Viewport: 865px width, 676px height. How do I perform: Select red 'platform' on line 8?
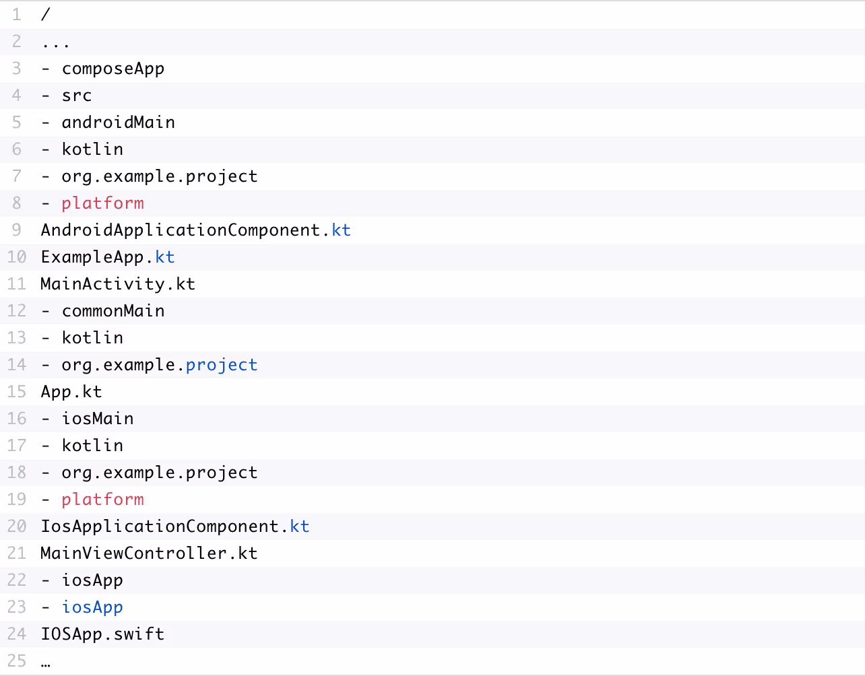103,203
